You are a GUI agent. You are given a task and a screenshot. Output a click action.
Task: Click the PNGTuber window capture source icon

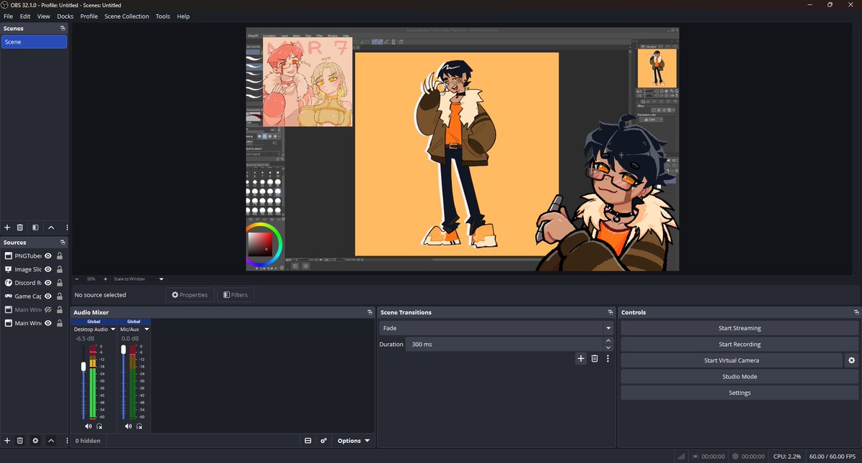point(9,256)
